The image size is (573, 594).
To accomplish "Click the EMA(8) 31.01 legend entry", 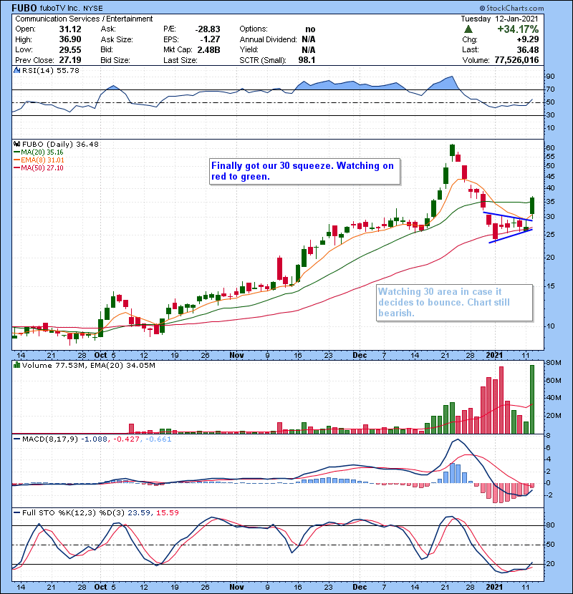I will 39,160.
